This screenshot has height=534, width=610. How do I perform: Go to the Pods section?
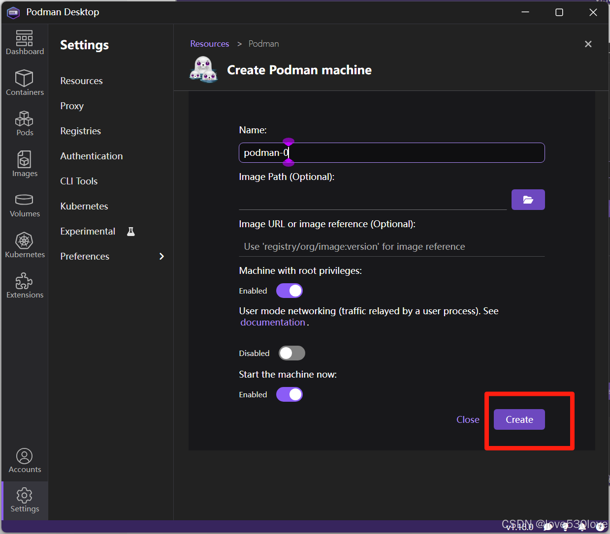click(25, 123)
